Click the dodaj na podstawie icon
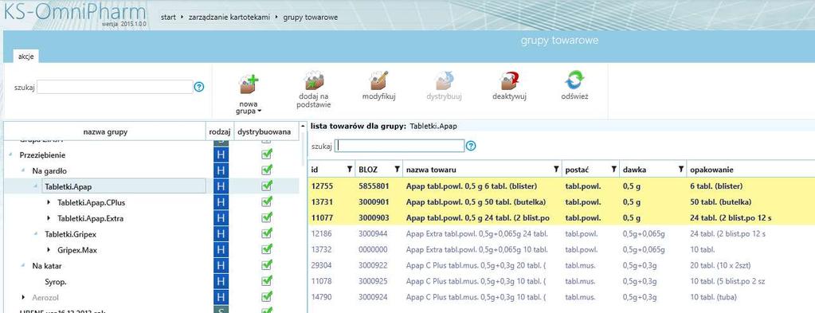 coord(314,80)
